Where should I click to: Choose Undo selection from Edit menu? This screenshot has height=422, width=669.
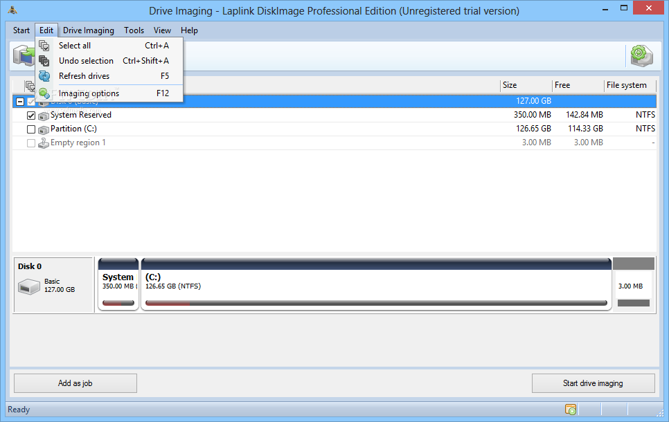coord(109,60)
